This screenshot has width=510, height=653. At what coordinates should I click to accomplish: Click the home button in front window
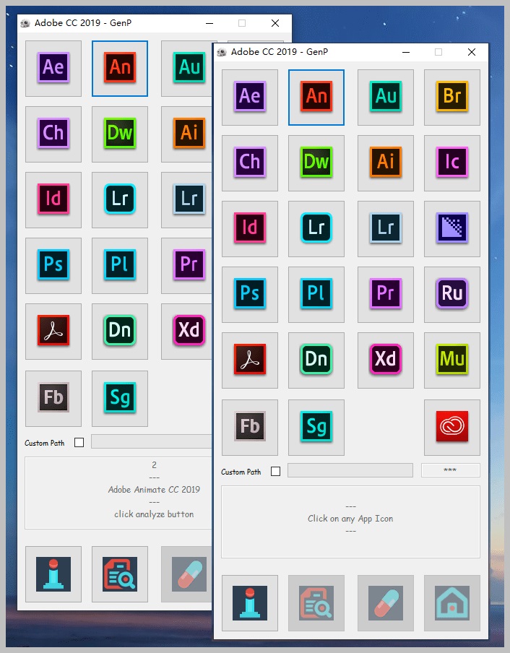452,603
